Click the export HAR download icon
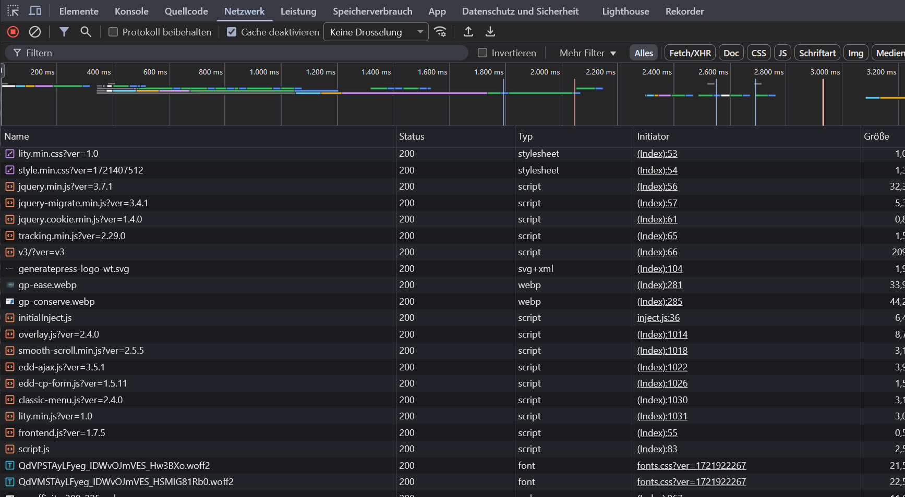The image size is (905, 497). coord(490,32)
